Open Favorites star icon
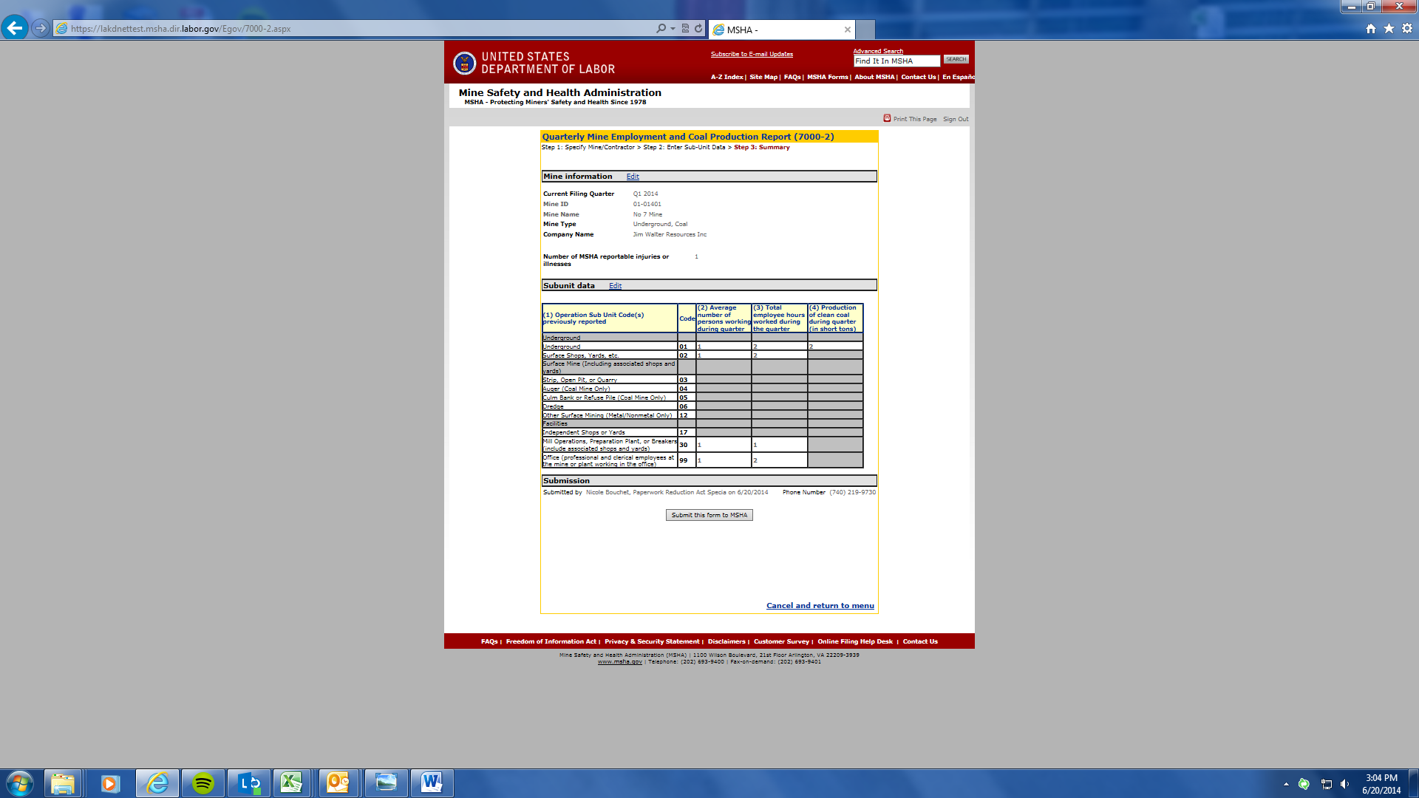The height and width of the screenshot is (798, 1419). pos(1389,28)
